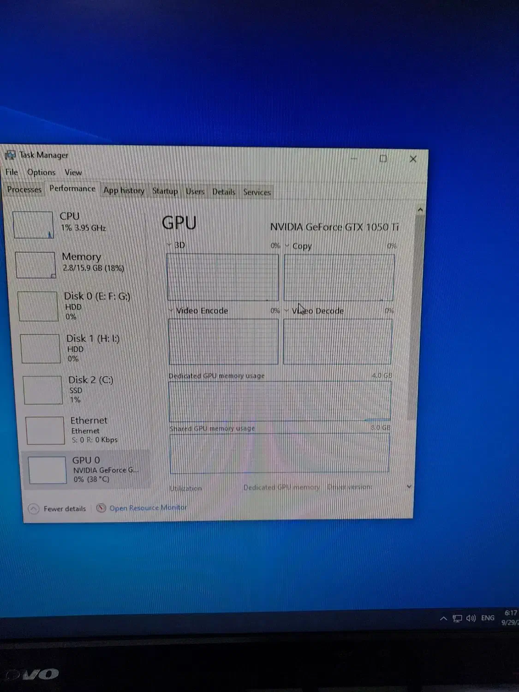Click the Fewer details collapse arrow icon
Viewport: 519px width, 692px height.
coord(34,508)
